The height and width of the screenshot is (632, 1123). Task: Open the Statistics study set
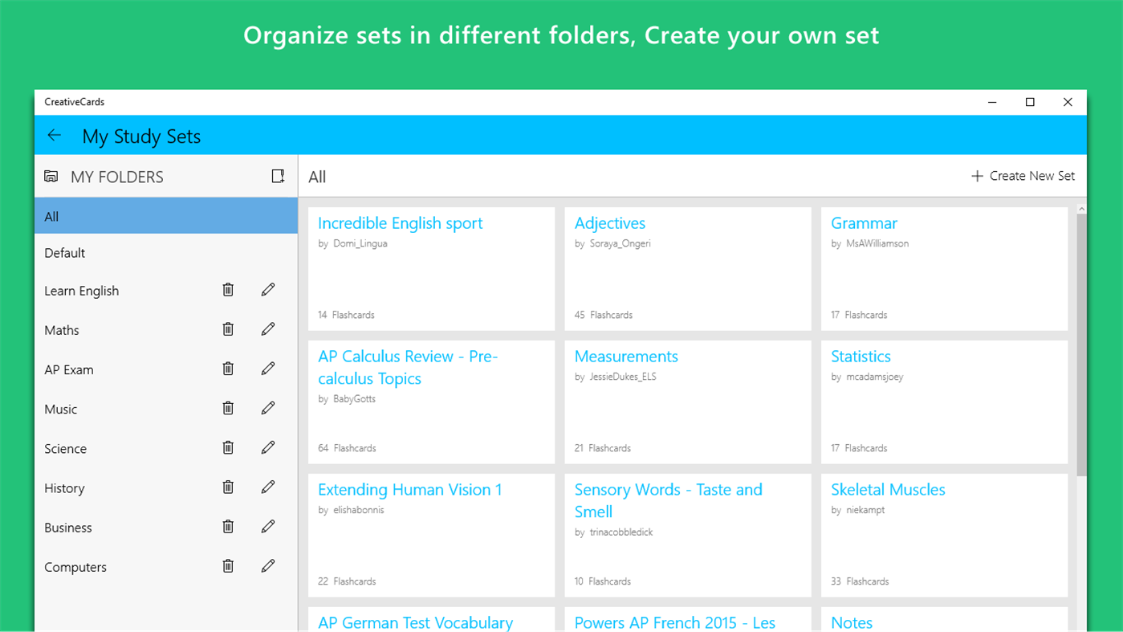861,356
